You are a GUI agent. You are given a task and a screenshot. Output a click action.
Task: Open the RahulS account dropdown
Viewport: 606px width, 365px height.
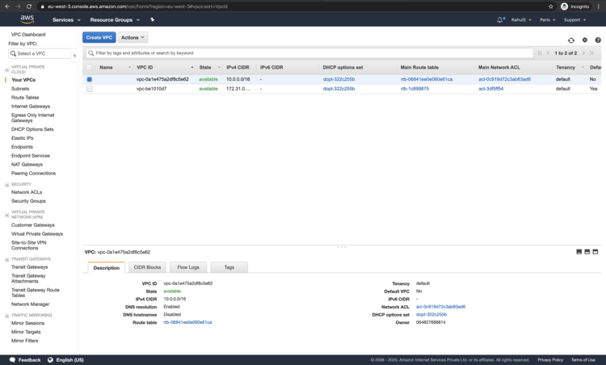(521, 19)
